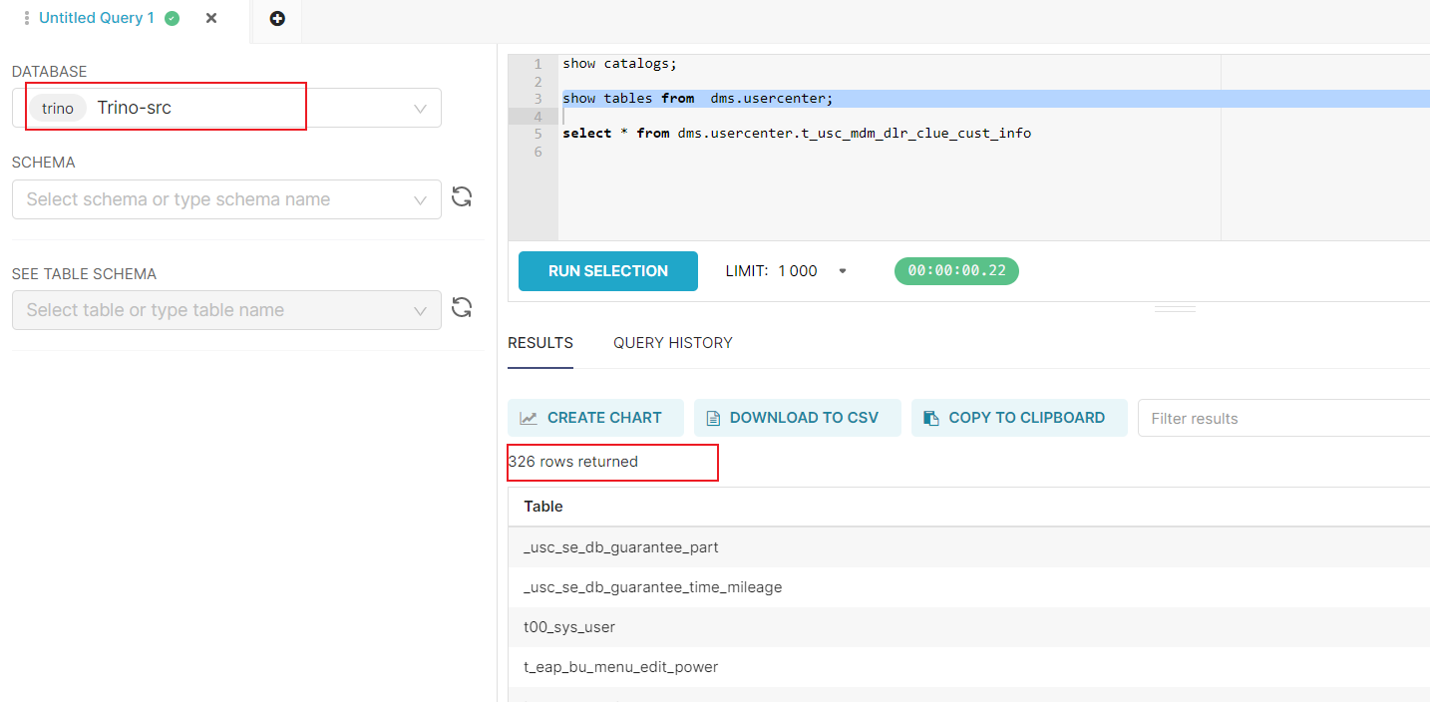Image resolution: width=1430 pixels, height=702 pixels.
Task: Open the table name selection dropdown
Action: point(227,310)
